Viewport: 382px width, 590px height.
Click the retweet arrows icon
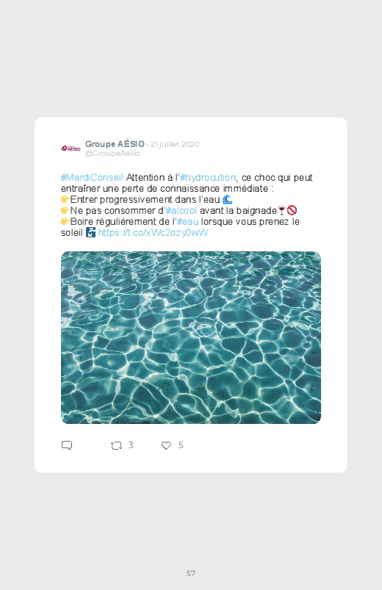(116, 446)
